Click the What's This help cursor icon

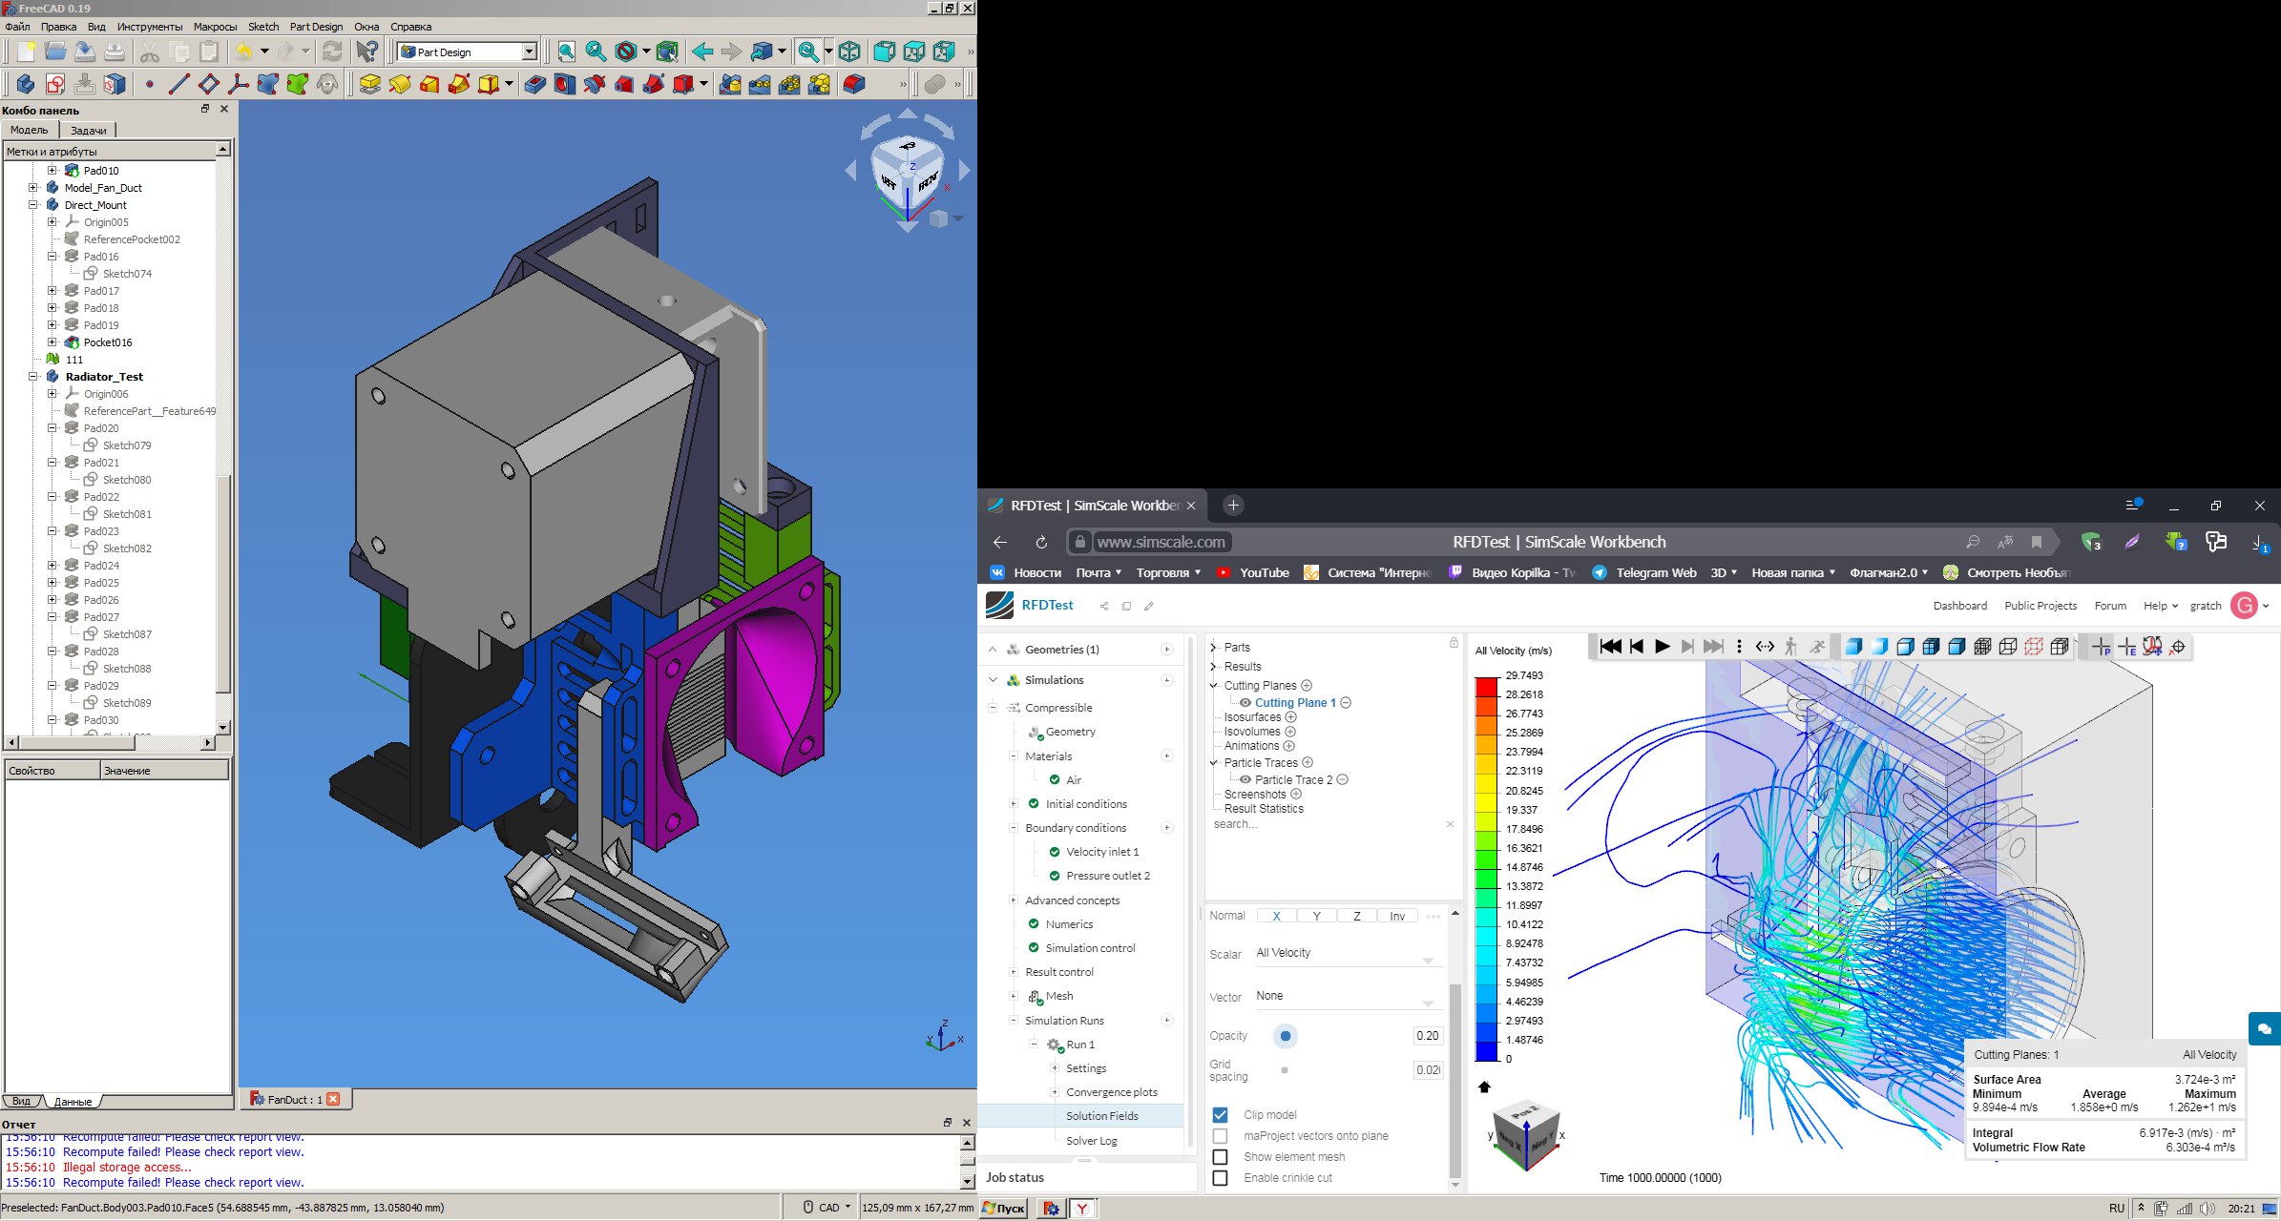pos(367,52)
